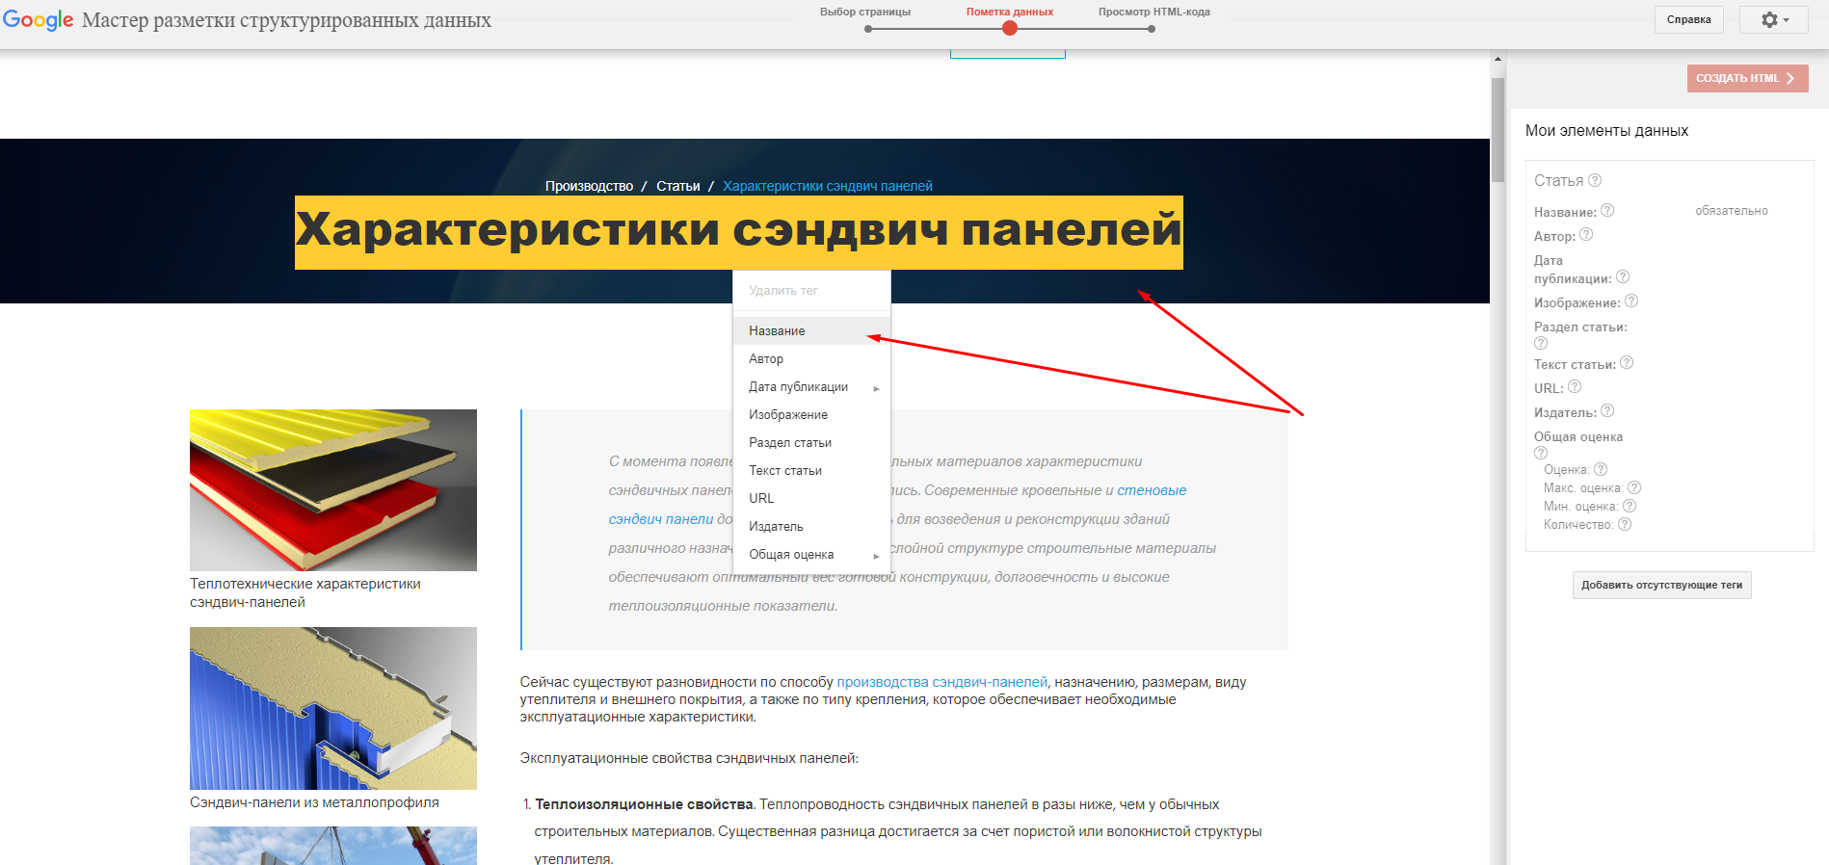
Task: Click help icon under Общая оценка
Action: pyautogui.click(x=1541, y=453)
